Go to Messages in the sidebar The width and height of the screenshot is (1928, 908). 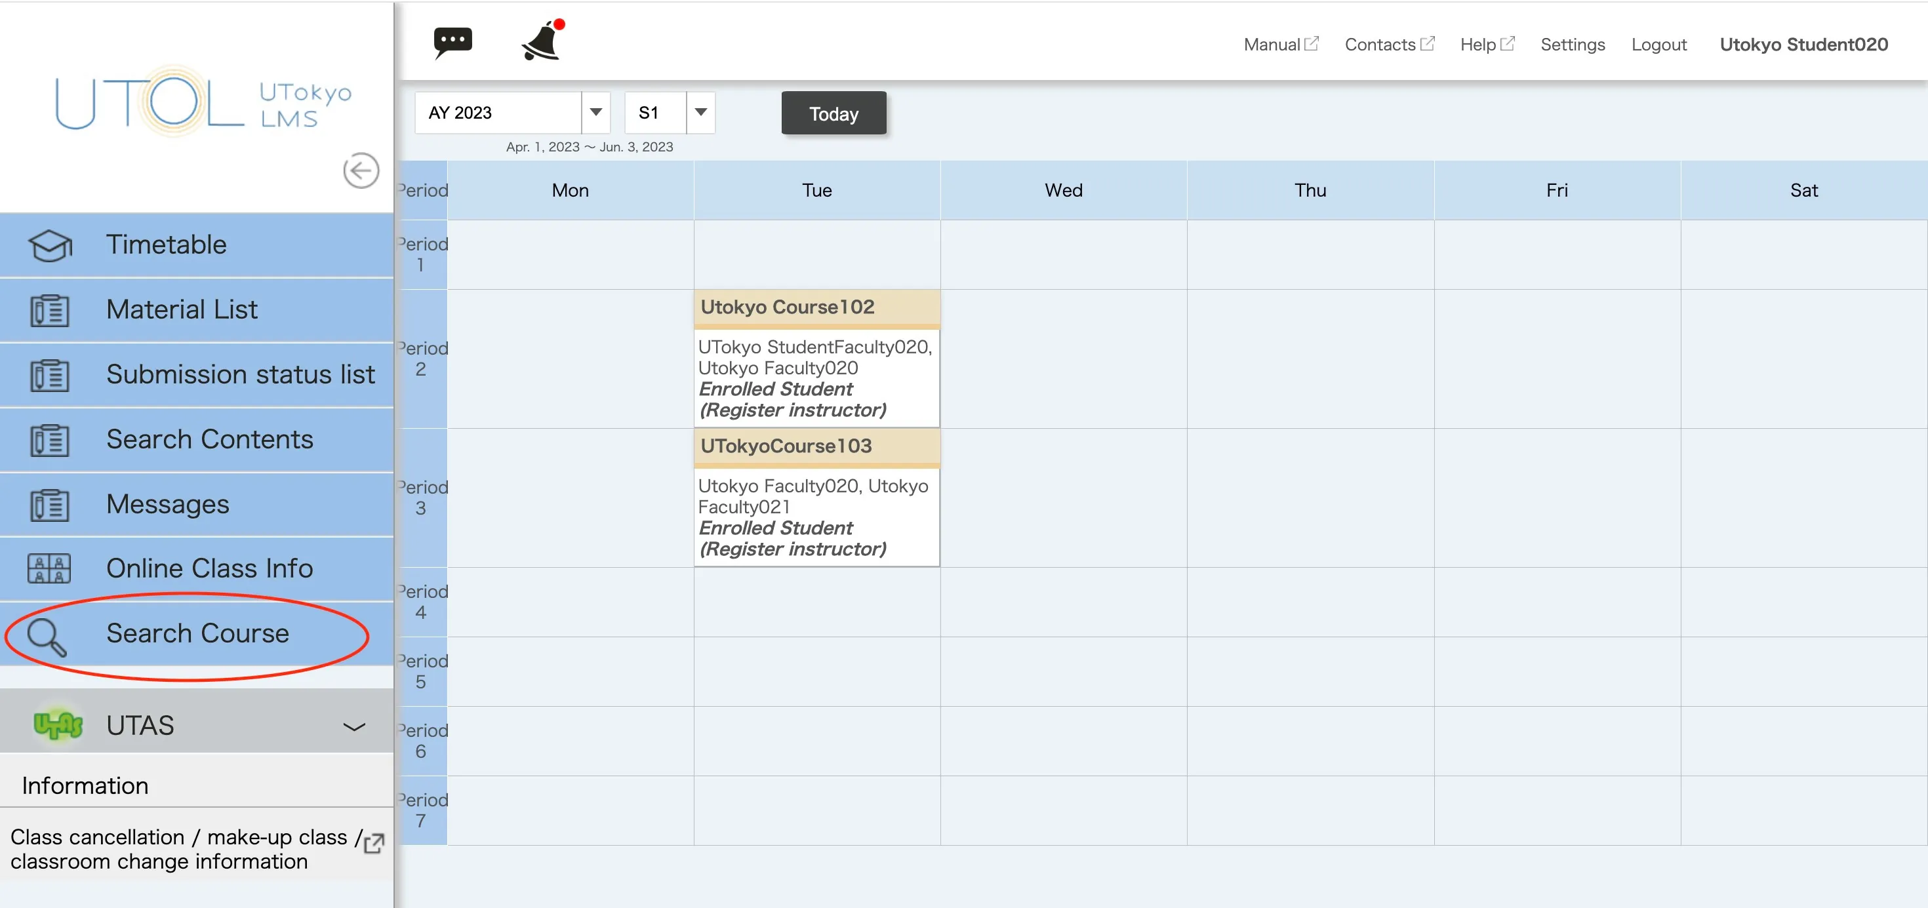(168, 504)
